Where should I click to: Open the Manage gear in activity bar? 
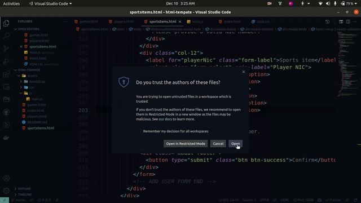point(6,191)
